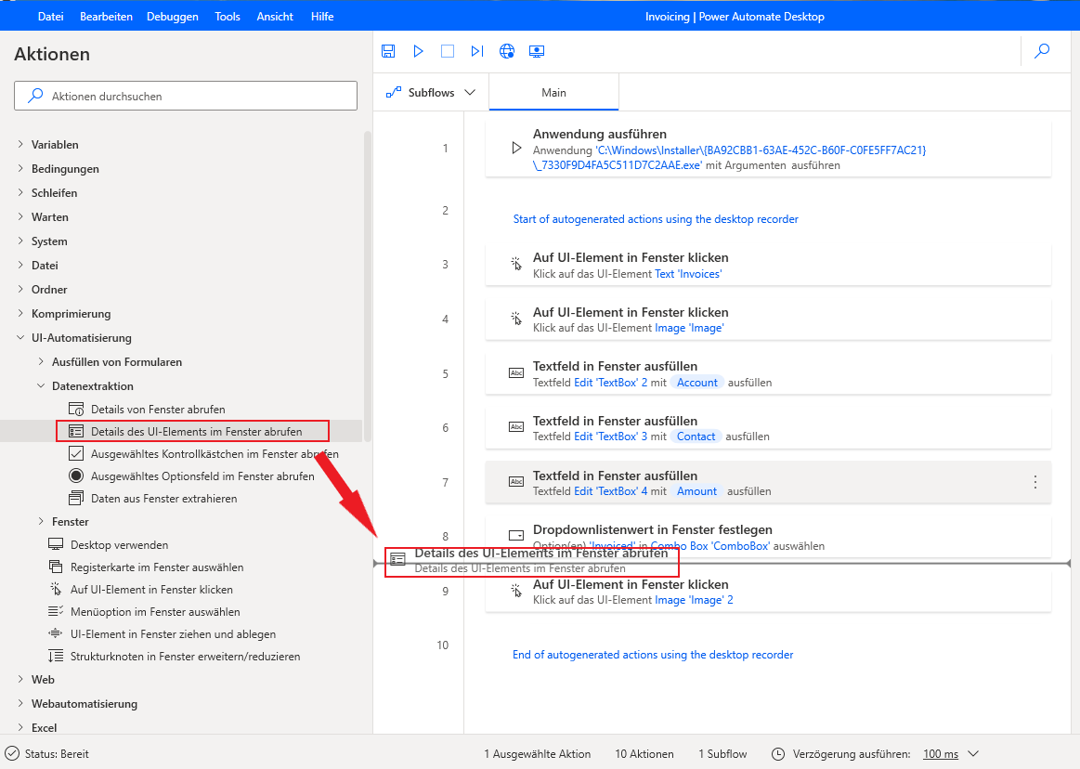This screenshot has width=1080, height=769.
Task: Open the Debuggen menu
Action: pyautogui.click(x=172, y=17)
